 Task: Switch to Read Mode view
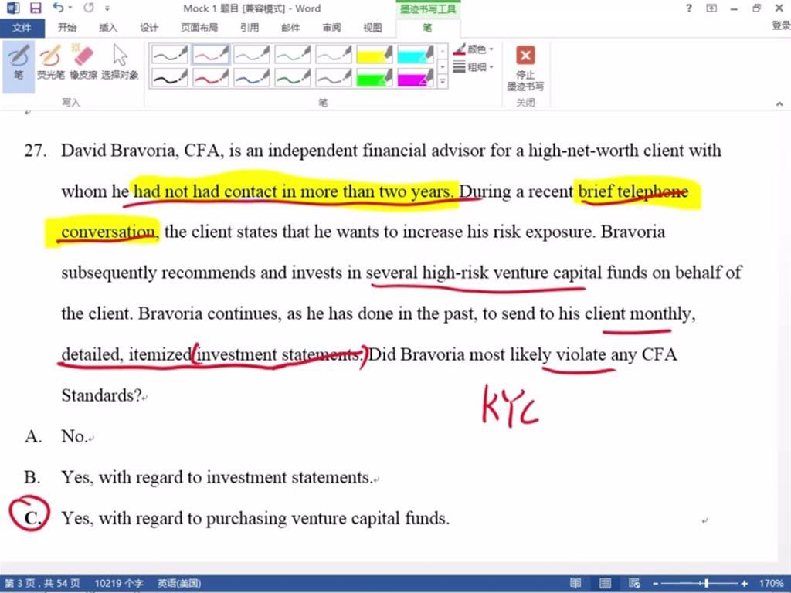[575, 584]
